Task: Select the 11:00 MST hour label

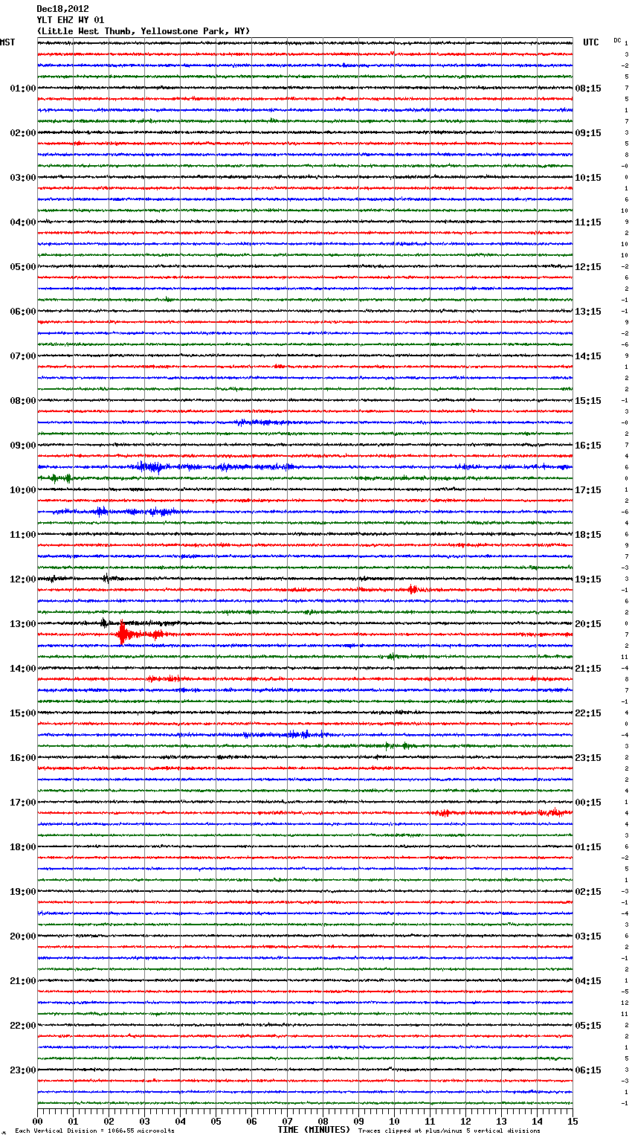Action: (23, 535)
